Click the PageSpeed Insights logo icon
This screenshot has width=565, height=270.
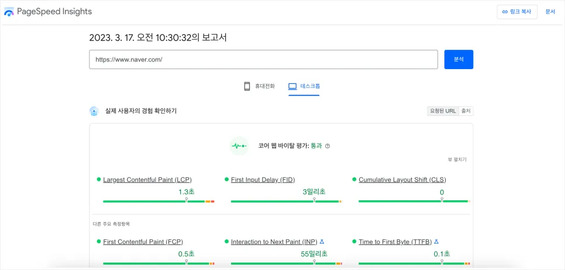pos(9,12)
